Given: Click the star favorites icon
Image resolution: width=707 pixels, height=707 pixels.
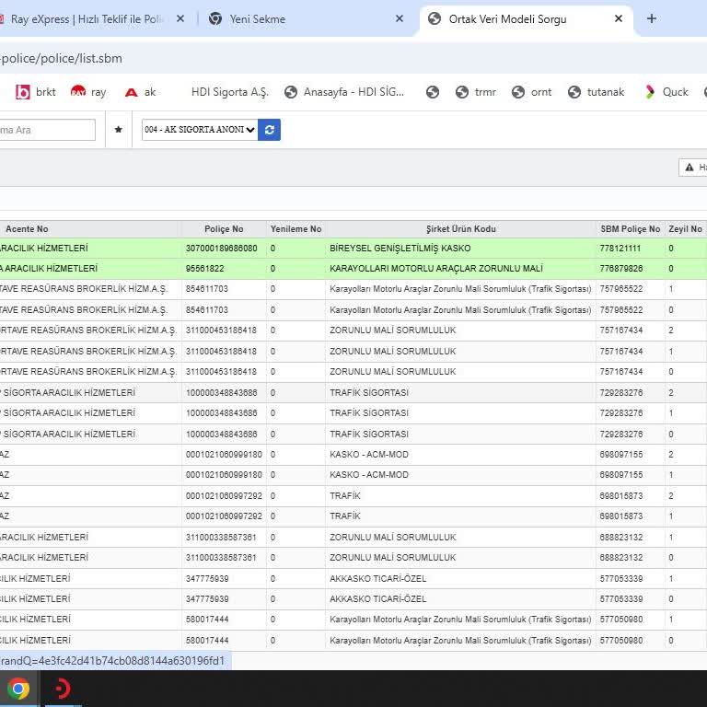Looking at the screenshot, I should click(118, 130).
